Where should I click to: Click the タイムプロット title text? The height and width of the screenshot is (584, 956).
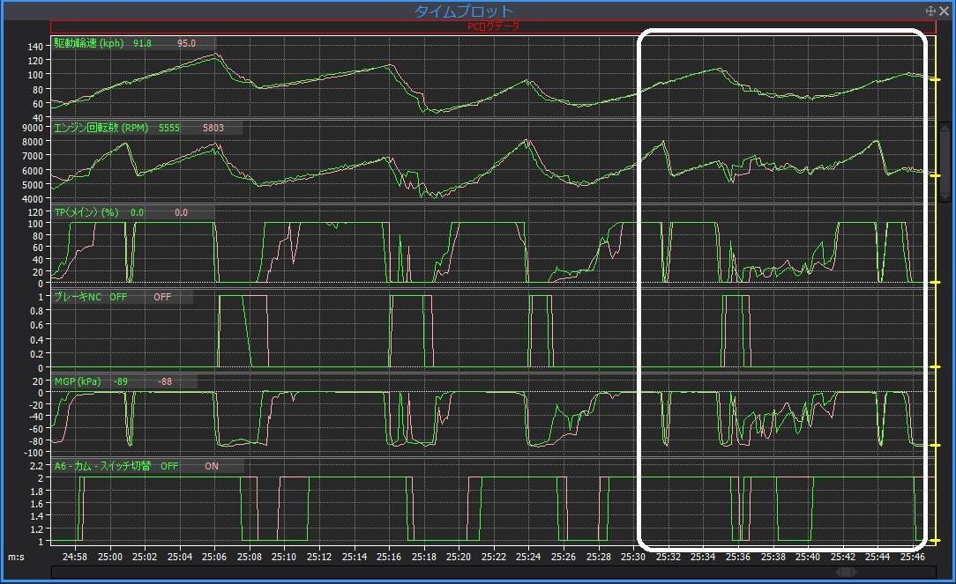tap(463, 11)
